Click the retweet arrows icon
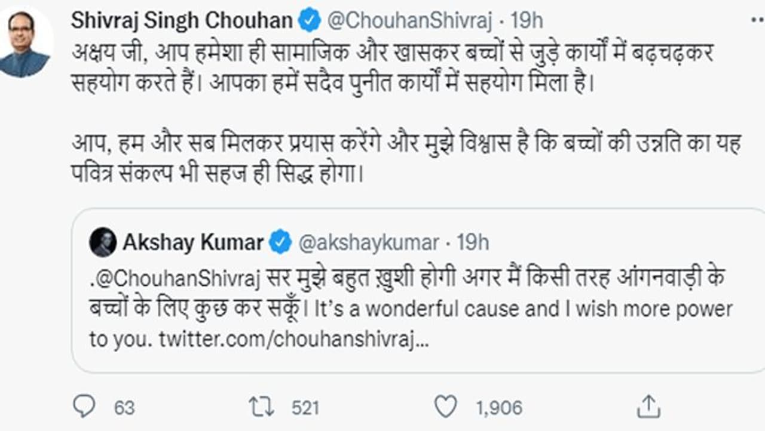 point(263,407)
